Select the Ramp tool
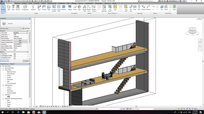Viewport: 204px width, 114px height. point(75,8)
